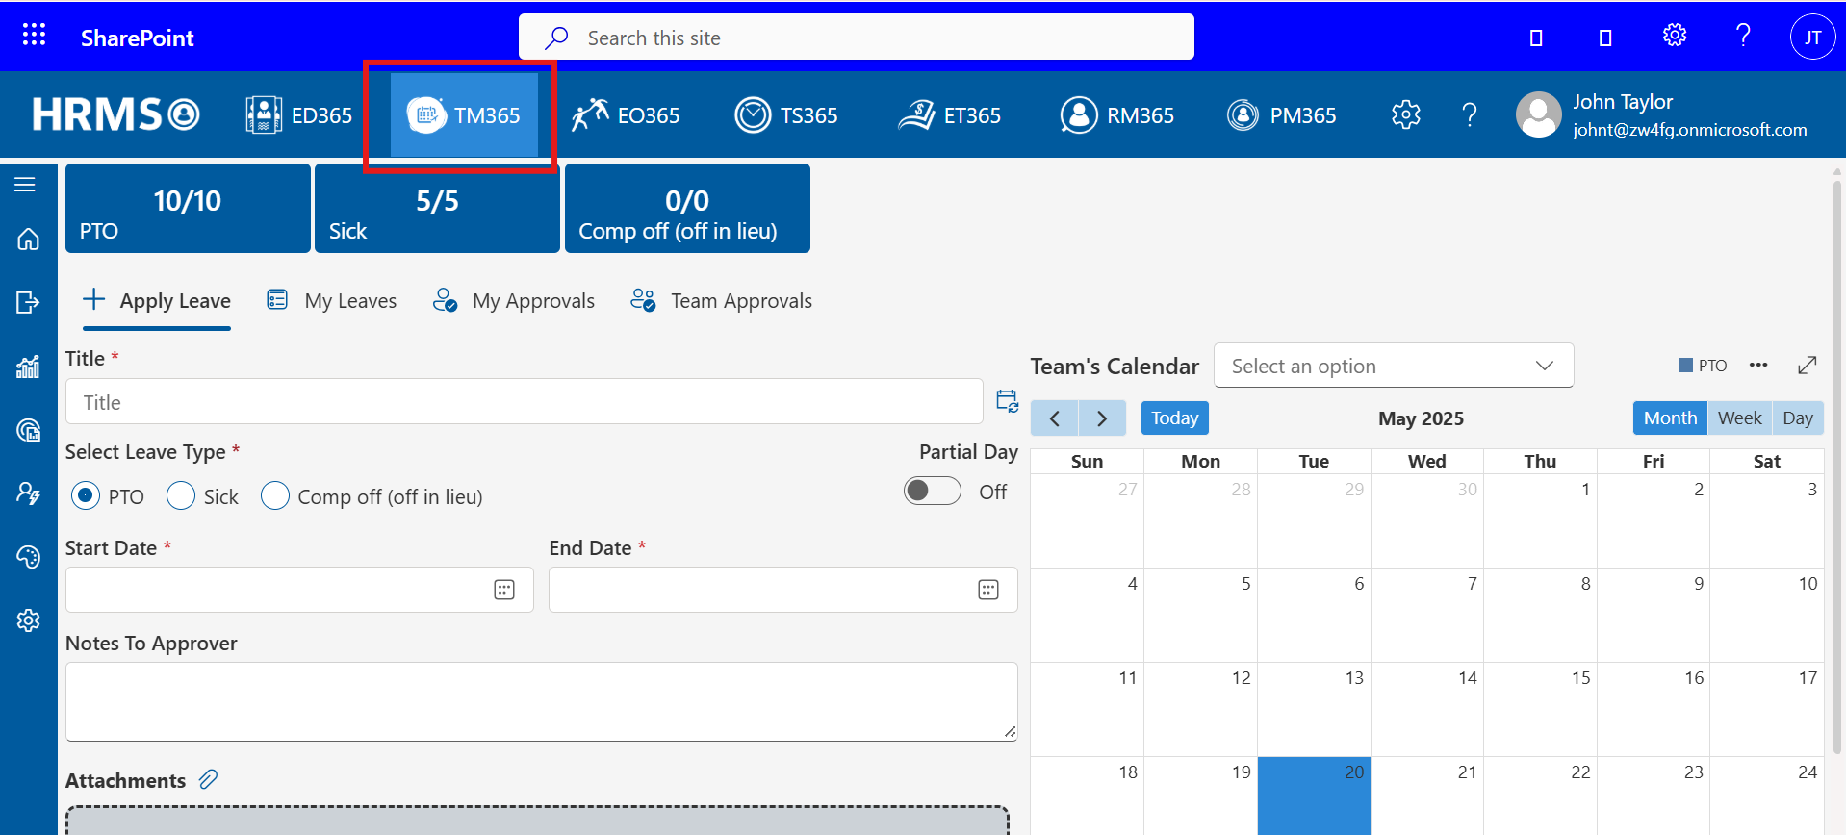Click the Search this site box

point(856,38)
